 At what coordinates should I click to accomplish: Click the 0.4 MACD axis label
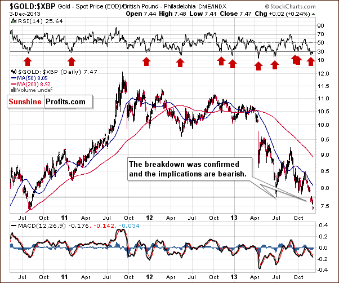(323, 225)
